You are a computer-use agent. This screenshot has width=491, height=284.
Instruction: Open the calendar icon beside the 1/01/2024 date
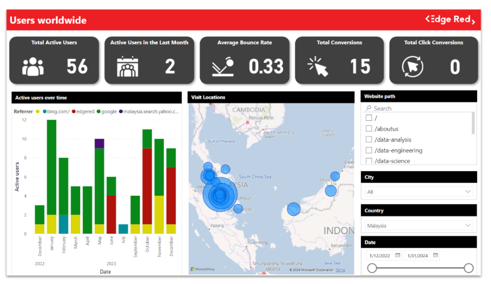coord(434,255)
